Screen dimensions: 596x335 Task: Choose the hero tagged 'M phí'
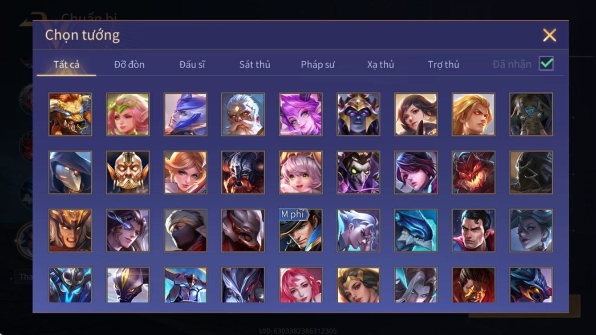pyautogui.click(x=301, y=230)
